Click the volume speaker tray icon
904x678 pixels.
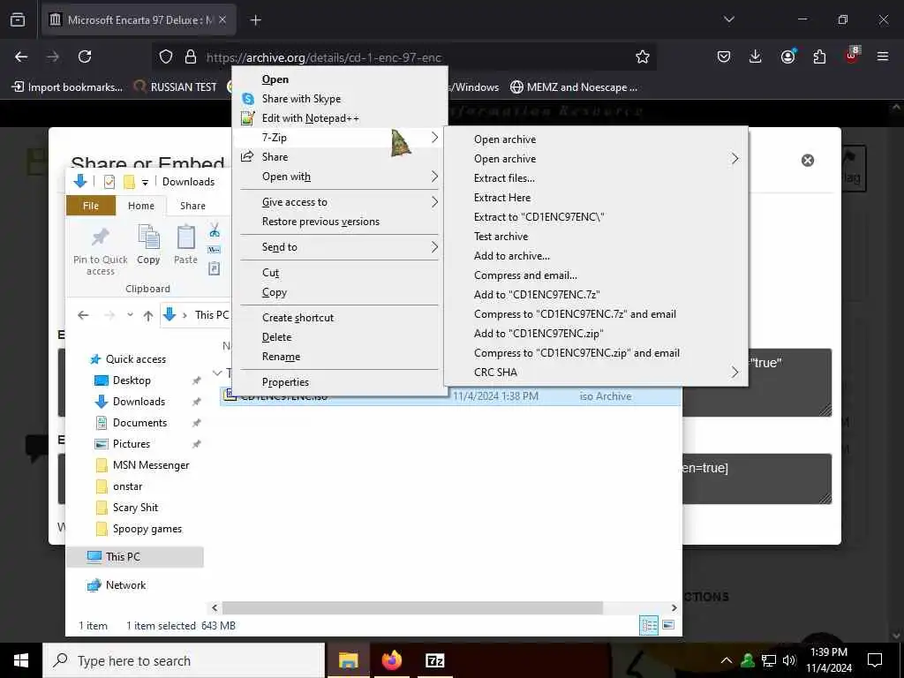pyautogui.click(x=789, y=660)
